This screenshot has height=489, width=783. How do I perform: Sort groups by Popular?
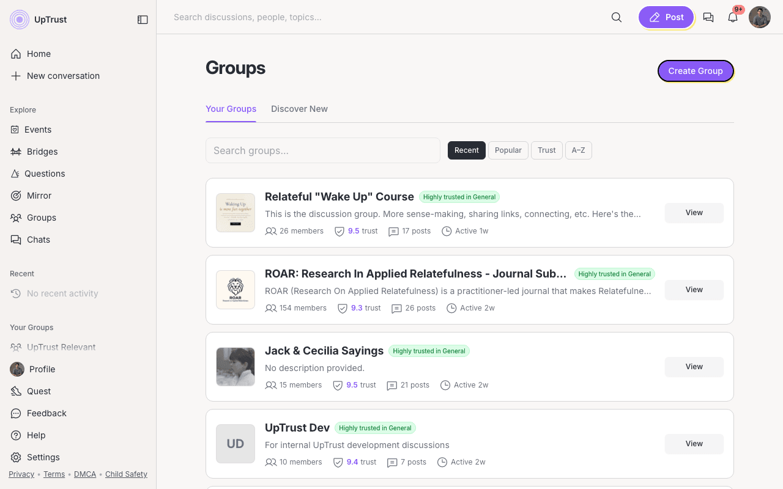pos(508,150)
